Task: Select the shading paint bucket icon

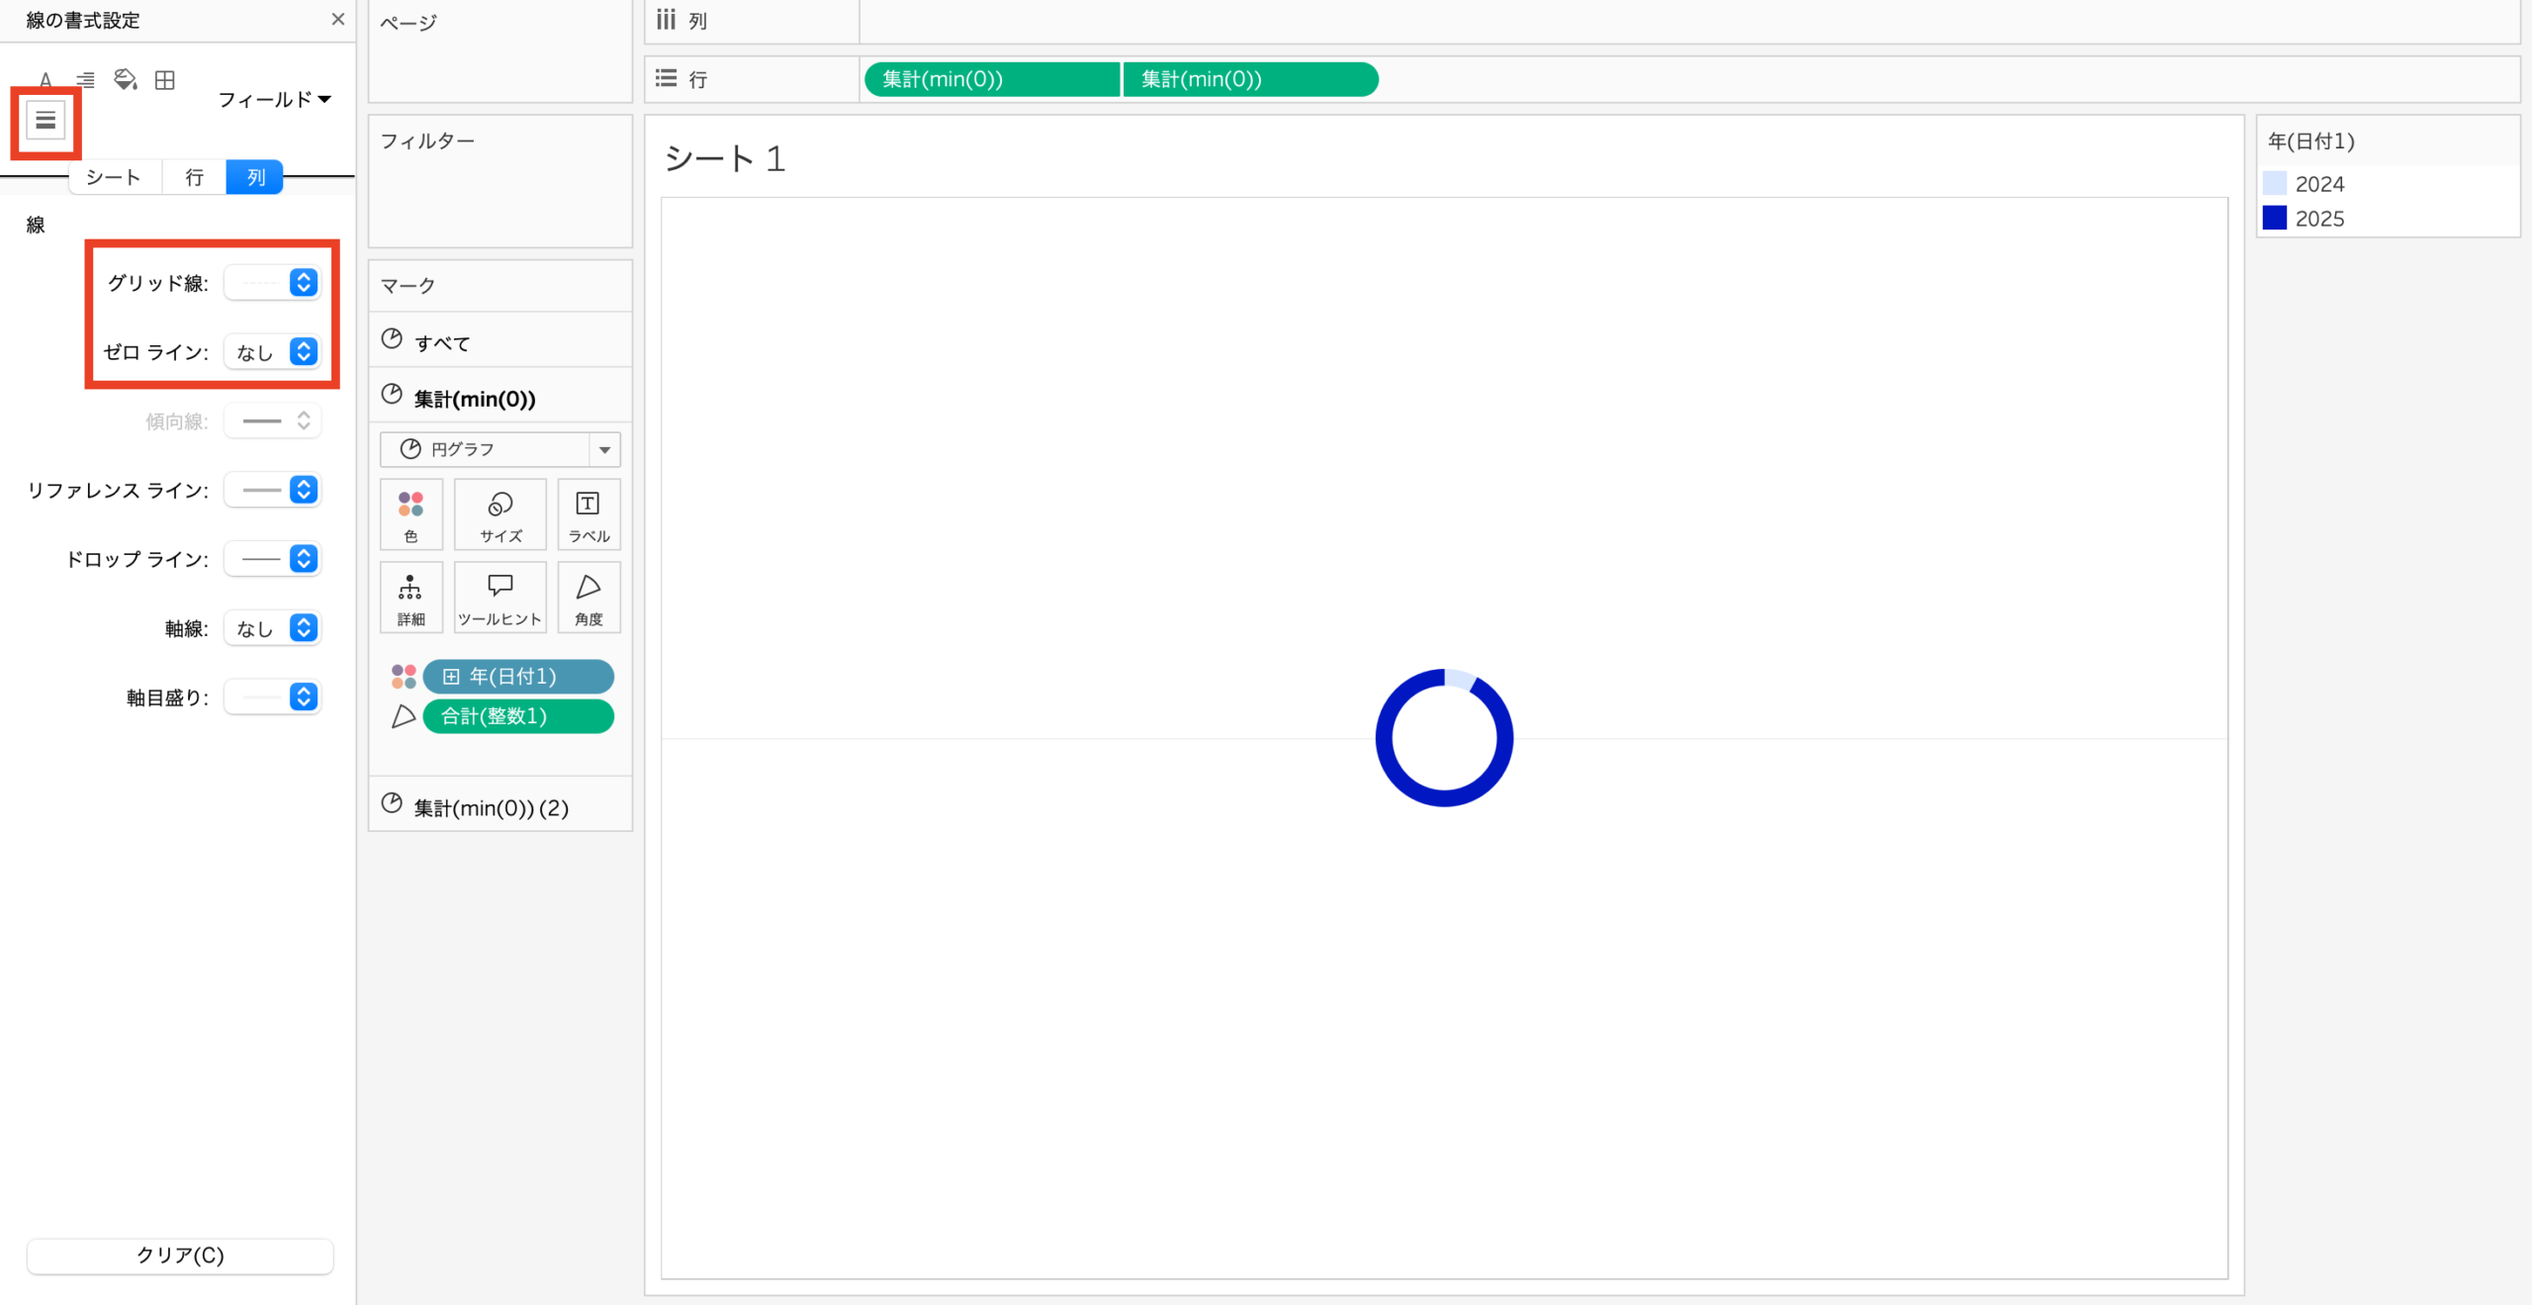Action: click(x=126, y=79)
